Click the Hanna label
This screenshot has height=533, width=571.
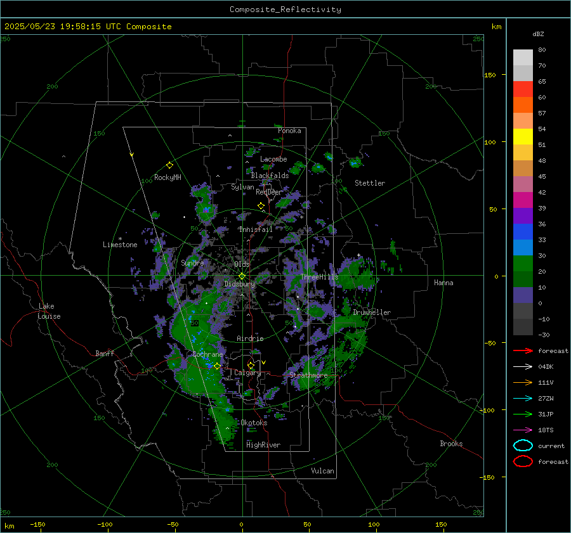coord(443,283)
